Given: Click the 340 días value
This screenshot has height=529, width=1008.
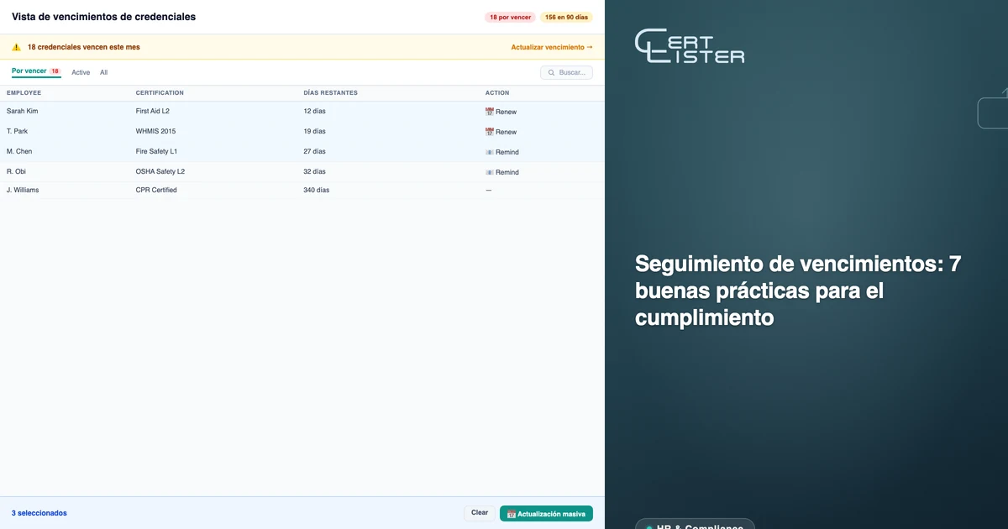Looking at the screenshot, I should 317,190.
